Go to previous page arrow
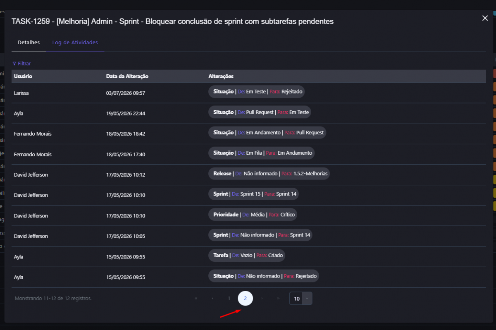496x330 pixels. [x=212, y=298]
